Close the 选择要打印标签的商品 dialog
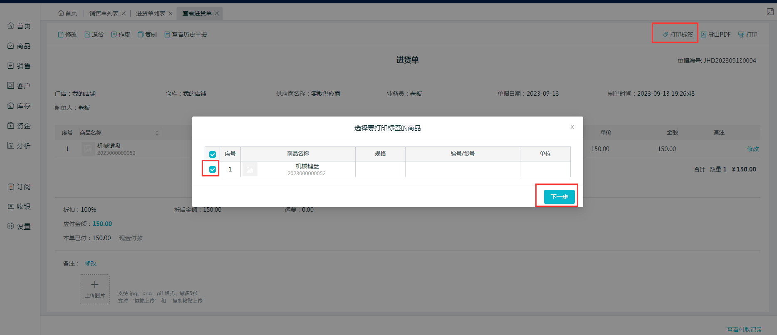 pyautogui.click(x=572, y=127)
